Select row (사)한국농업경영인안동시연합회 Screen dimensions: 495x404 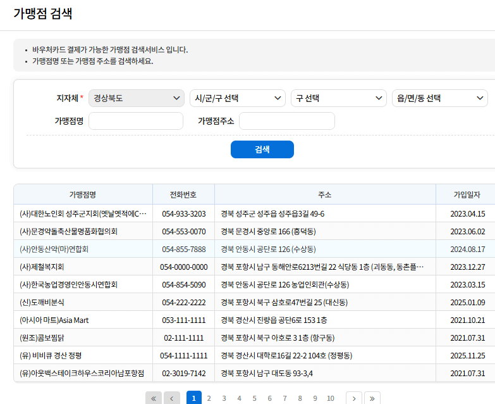[254, 284]
